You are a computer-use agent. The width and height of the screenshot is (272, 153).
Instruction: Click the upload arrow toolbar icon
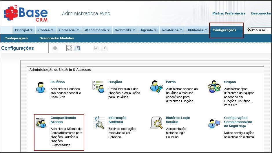[105, 48]
